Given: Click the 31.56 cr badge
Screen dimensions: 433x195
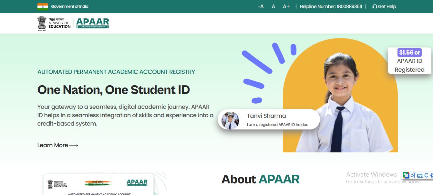Looking at the screenshot, I should (x=409, y=52).
